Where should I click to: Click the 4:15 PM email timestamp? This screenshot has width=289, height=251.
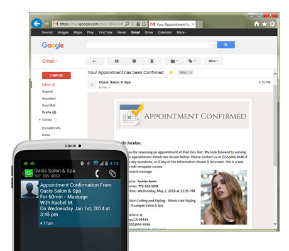point(264,82)
